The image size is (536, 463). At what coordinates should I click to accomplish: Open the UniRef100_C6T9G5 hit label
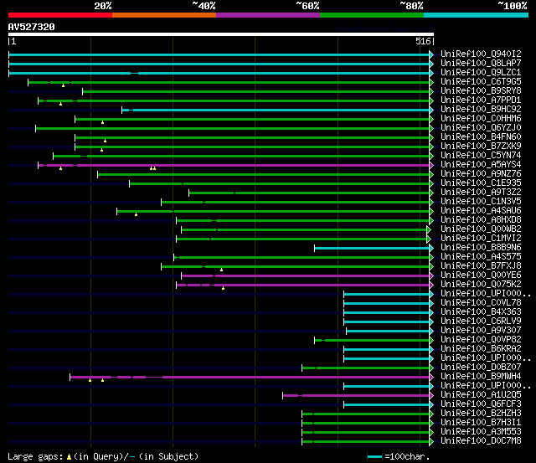click(x=481, y=82)
